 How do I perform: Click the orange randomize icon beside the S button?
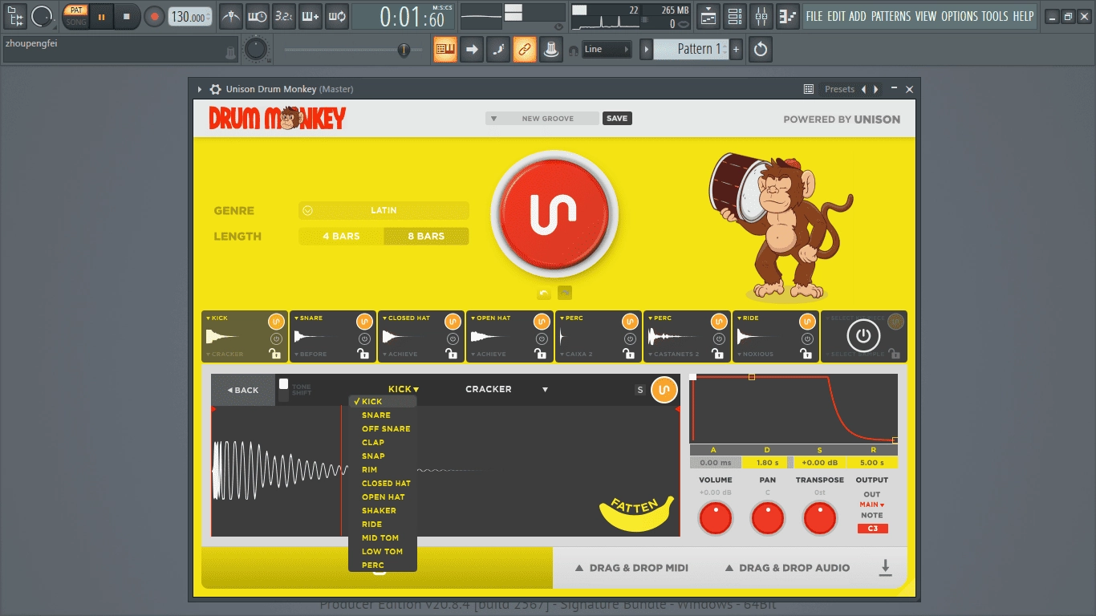[664, 390]
